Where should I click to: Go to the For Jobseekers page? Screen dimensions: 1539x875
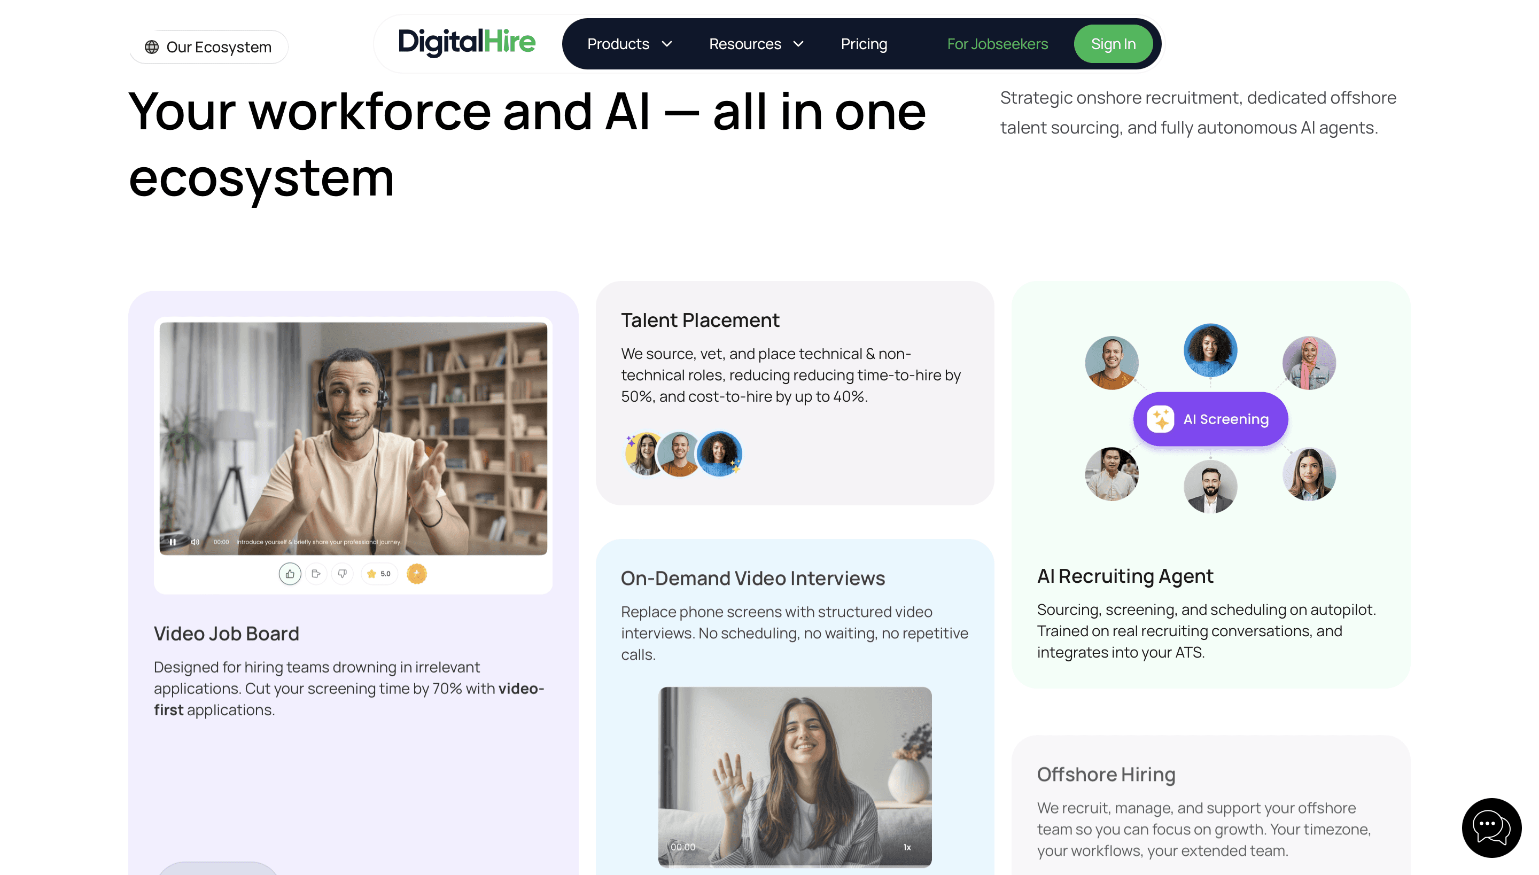tap(997, 44)
